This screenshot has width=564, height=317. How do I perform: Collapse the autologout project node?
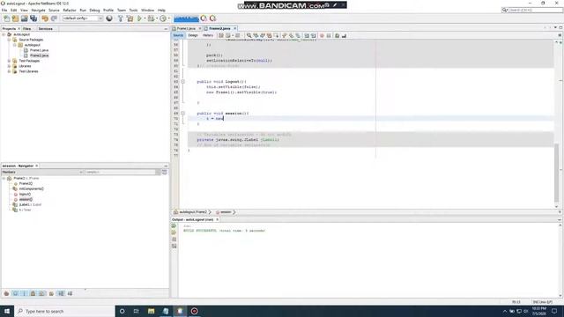4,34
